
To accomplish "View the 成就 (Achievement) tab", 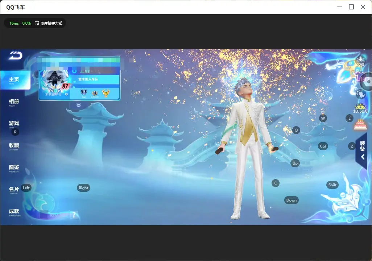I will pos(14,212).
